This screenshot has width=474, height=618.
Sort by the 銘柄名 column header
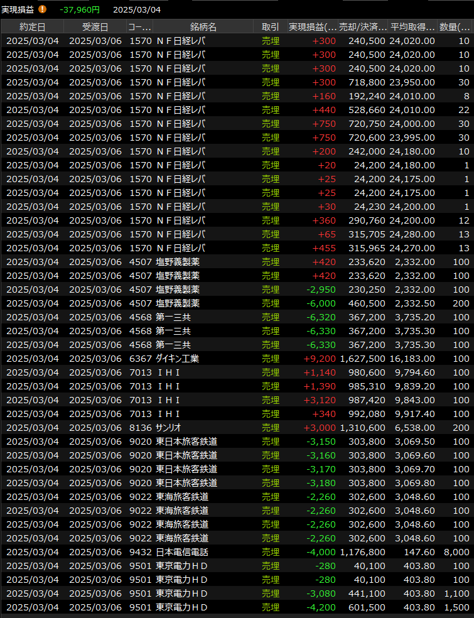203,27
